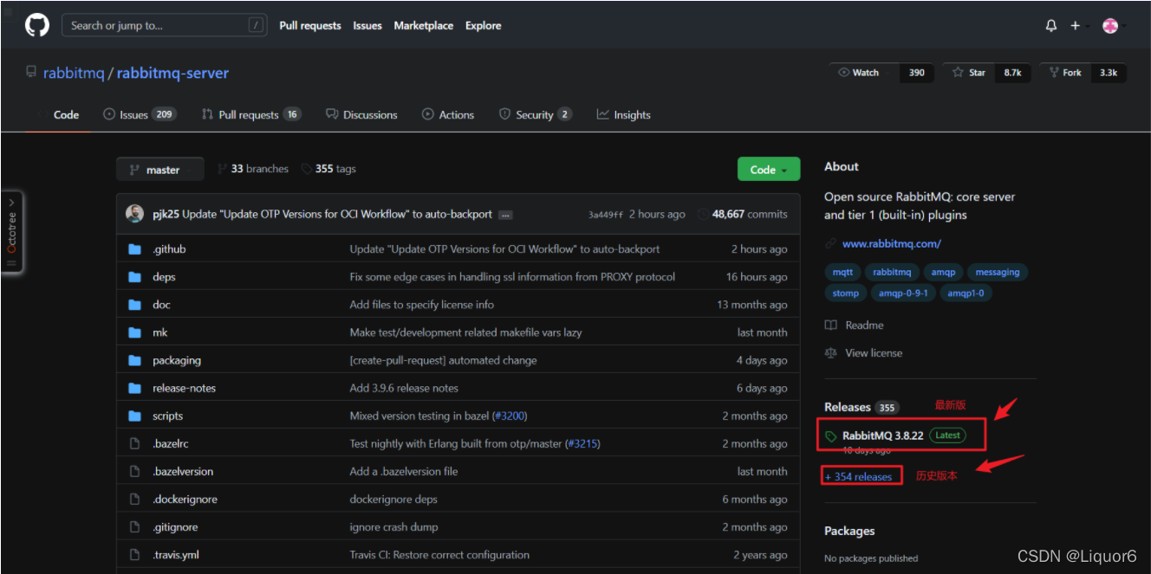Screen dimensions: 1151x574
Task: Open pull request #3215 link
Action: point(582,443)
